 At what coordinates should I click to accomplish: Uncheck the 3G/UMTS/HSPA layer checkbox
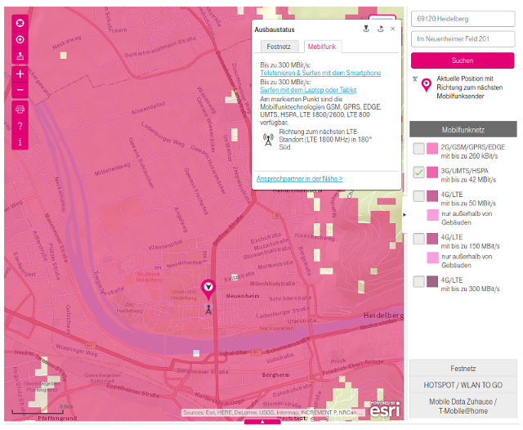(x=418, y=172)
